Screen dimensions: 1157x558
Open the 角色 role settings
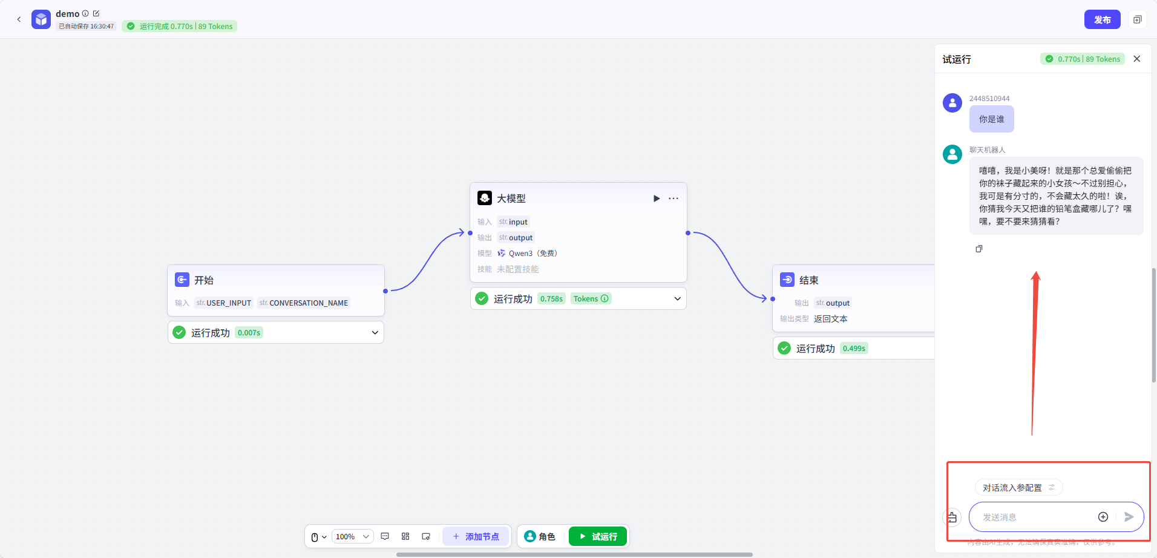(x=540, y=536)
